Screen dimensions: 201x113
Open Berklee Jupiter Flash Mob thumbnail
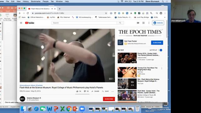tap(127, 95)
